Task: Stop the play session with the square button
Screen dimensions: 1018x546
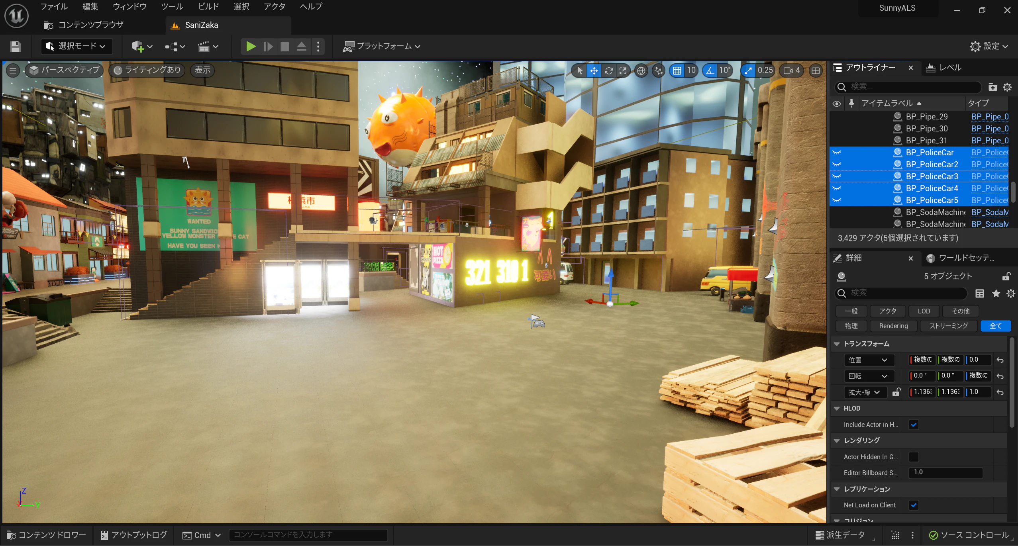Action: pyautogui.click(x=285, y=47)
